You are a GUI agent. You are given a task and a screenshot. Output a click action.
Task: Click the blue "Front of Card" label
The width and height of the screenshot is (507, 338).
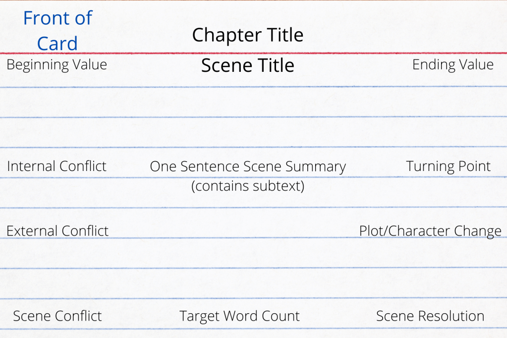(57, 31)
